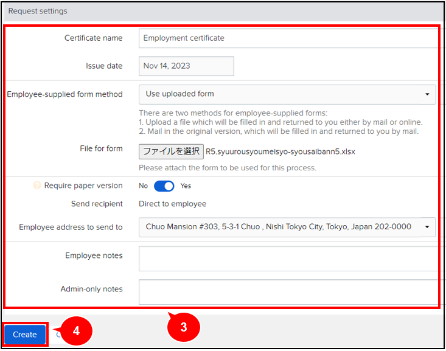Click the uploaded .xlsx file name
The height and width of the screenshot is (351, 446).
[x=280, y=151]
